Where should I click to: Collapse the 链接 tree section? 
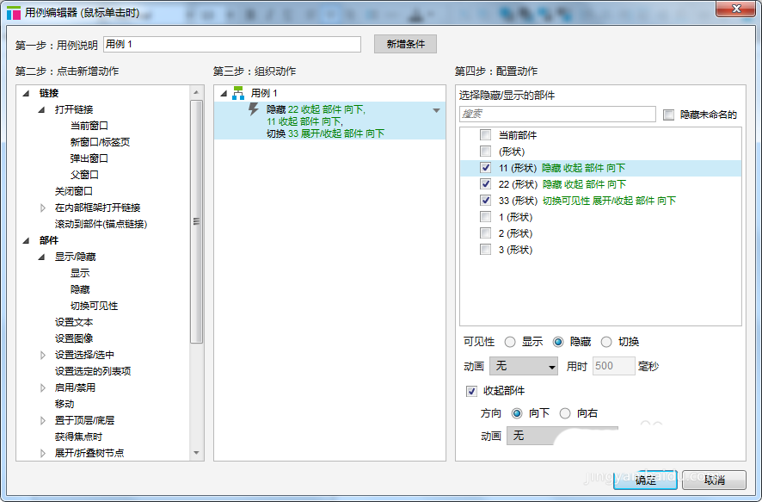click(x=25, y=93)
